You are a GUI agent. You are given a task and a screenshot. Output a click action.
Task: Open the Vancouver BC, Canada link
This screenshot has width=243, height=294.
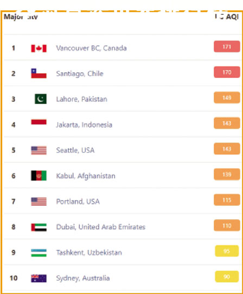91,48
